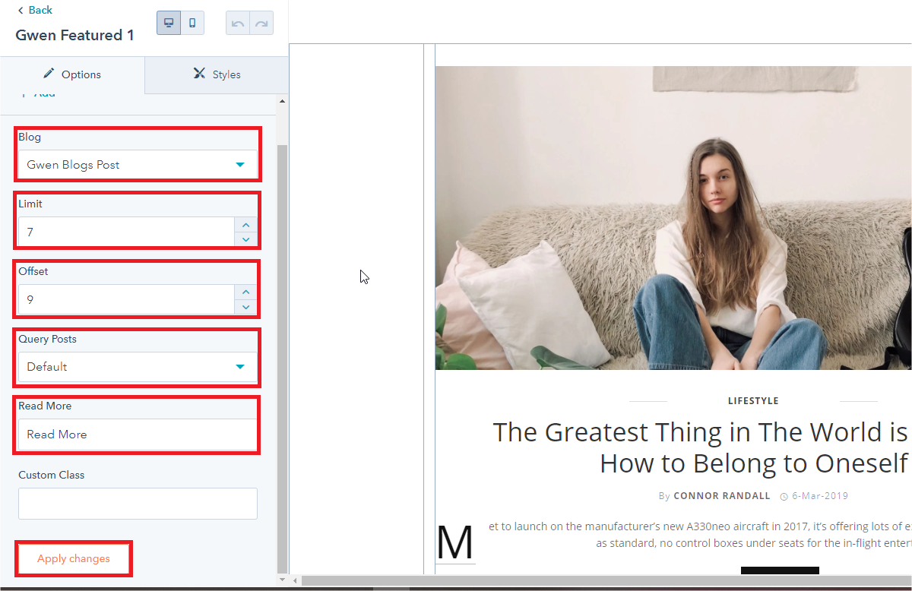Image resolution: width=912 pixels, height=591 pixels.
Task: Click the Custom Class input field
Action: pos(138,504)
